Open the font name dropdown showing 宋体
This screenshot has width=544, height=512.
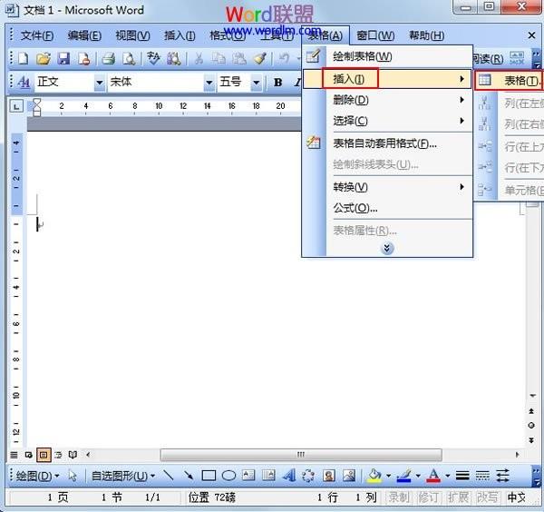206,83
